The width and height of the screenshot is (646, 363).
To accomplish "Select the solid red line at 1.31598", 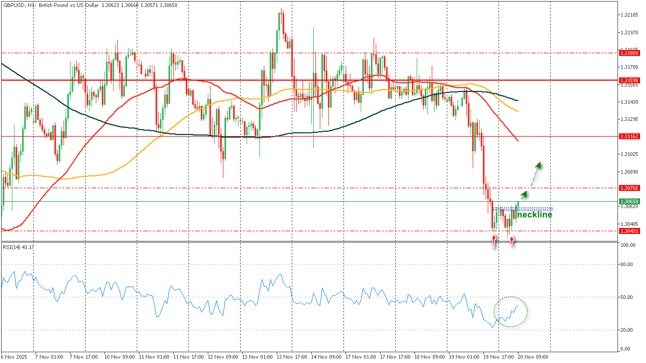I will click(269, 80).
